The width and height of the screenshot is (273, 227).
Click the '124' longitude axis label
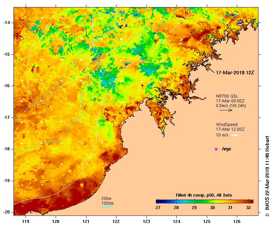176,221
